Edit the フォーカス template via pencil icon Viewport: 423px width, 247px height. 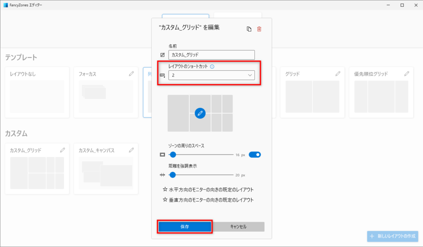coord(131,74)
